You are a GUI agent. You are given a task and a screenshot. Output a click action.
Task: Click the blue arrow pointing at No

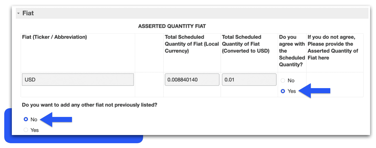[56, 119]
